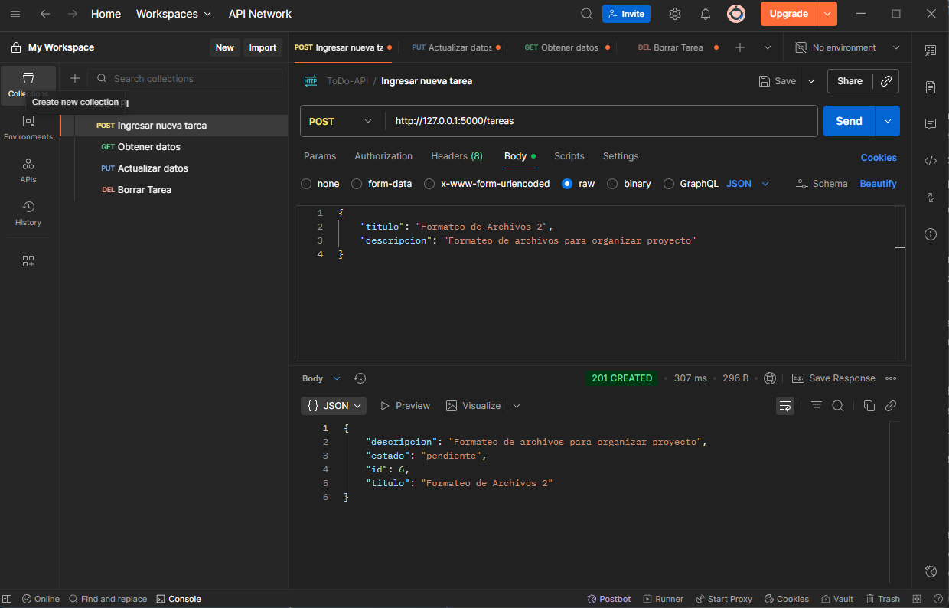This screenshot has height=608, width=949.
Task: Open the POST method dropdown
Action: click(x=341, y=121)
